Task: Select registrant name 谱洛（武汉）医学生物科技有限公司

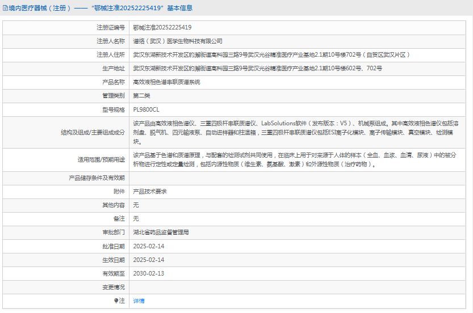Action: pyautogui.click(x=178, y=41)
